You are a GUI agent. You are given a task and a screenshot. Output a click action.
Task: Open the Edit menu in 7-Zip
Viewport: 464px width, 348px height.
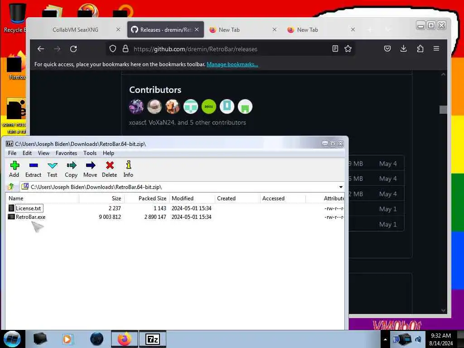point(27,153)
